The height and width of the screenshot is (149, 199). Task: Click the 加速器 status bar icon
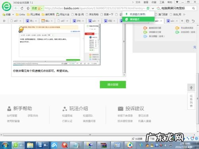click(x=137, y=139)
